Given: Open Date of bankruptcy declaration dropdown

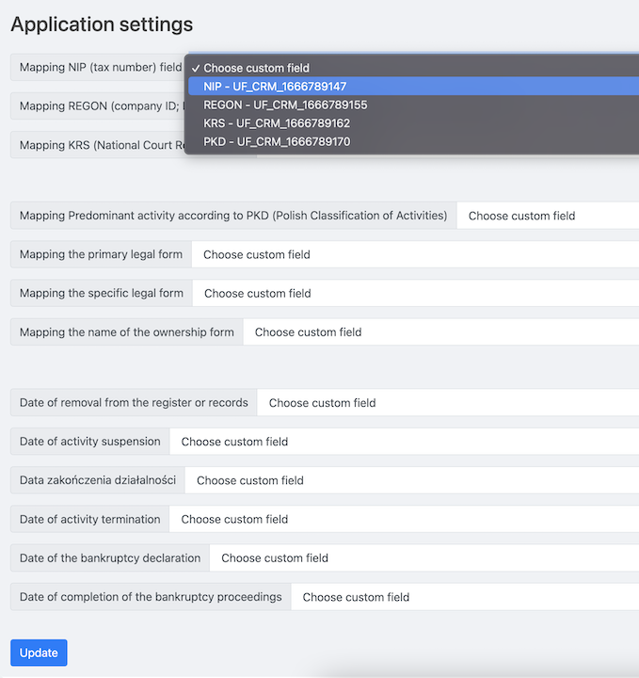Looking at the screenshot, I should pyautogui.click(x=423, y=557).
